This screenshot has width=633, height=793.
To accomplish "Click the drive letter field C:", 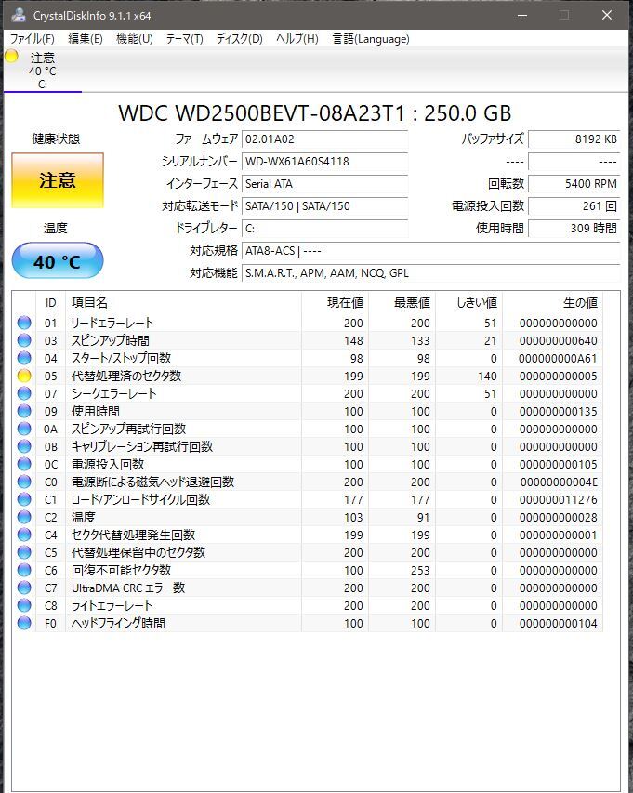I will 324,228.
